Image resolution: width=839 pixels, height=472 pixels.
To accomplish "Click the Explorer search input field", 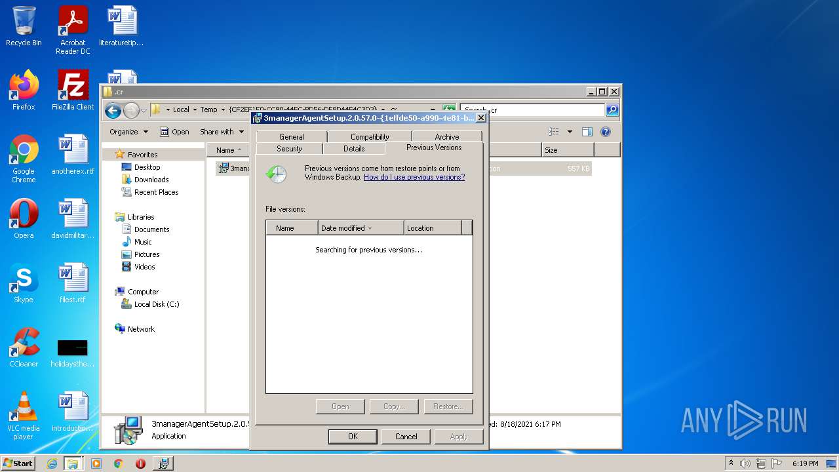I will (532, 110).
